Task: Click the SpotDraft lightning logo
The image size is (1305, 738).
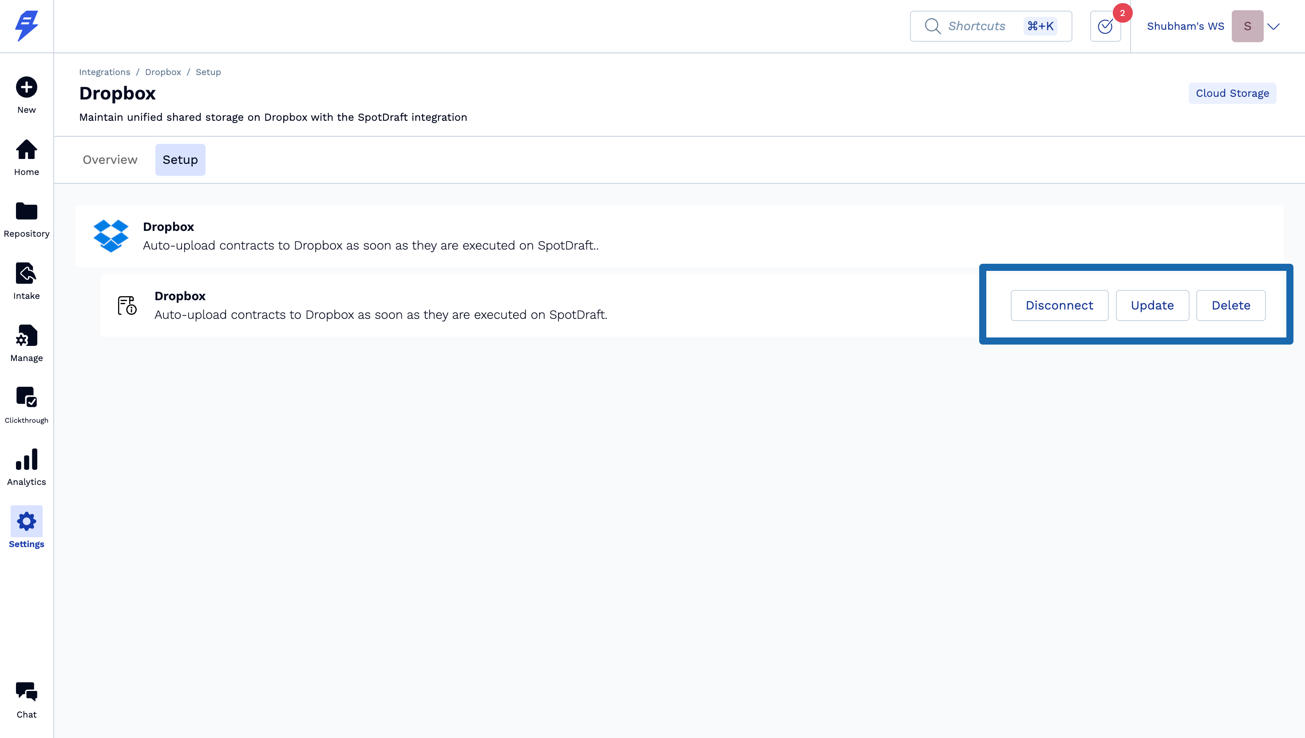Action: (26, 25)
